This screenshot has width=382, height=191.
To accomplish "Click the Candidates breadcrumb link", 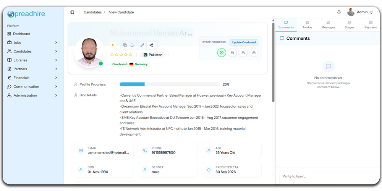I will pyautogui.click(x=92, y=12).
